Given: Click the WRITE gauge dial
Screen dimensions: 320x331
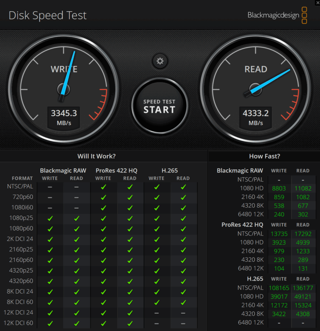Looking at the screenshot, I should pyautogui.click(x=64, y=90).
